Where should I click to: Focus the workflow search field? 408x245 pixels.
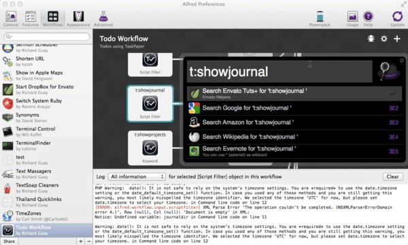point(46,37)
